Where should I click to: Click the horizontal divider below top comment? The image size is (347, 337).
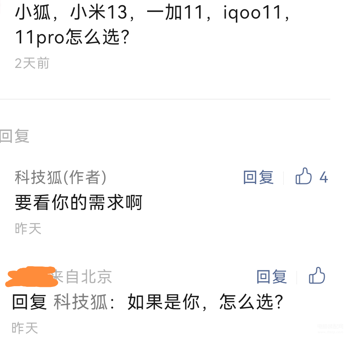[165, 99]
